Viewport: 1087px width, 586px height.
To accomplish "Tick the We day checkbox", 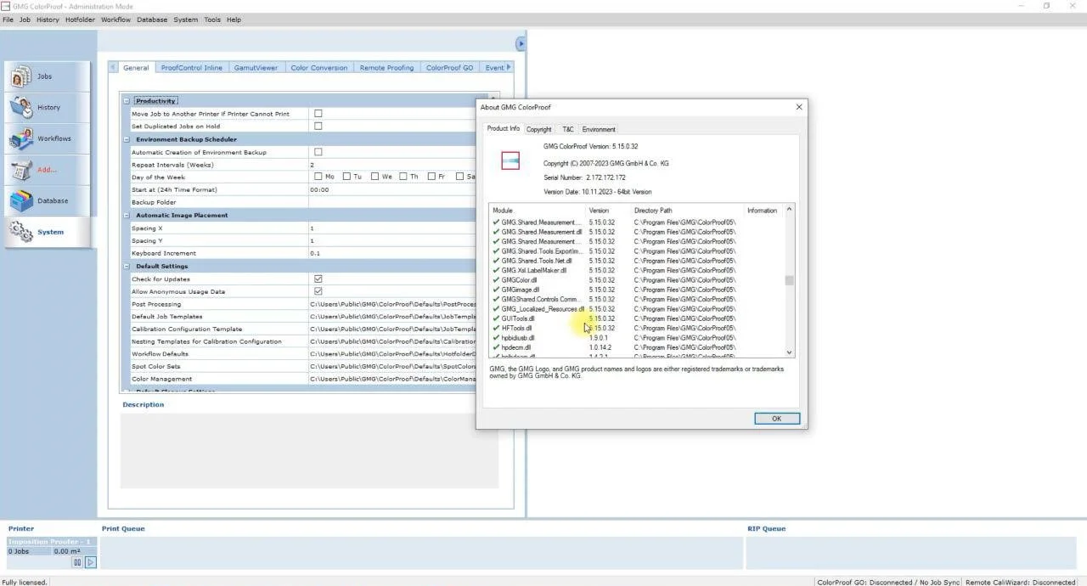I will [x=375, y=177].
